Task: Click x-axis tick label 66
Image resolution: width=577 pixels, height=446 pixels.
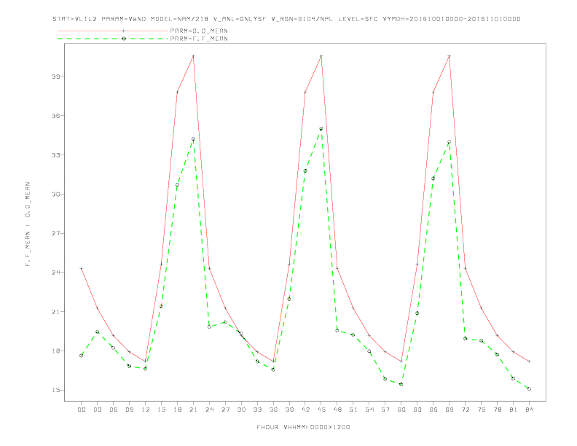Action: [433, 410]
